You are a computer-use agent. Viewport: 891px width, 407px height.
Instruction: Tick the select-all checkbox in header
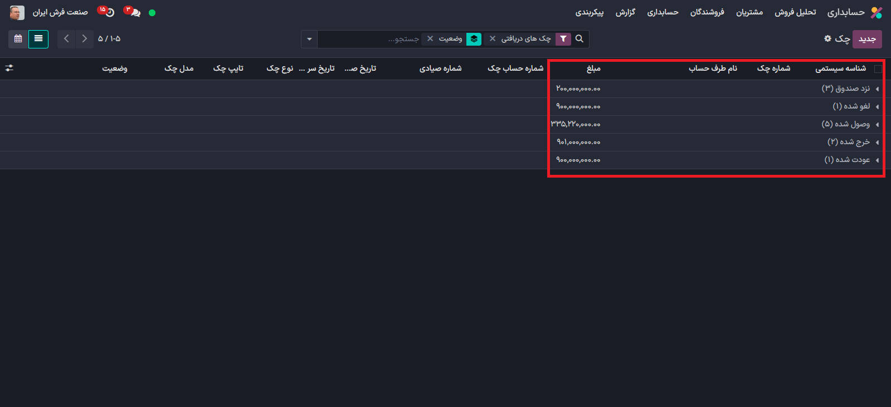[878, 69]
